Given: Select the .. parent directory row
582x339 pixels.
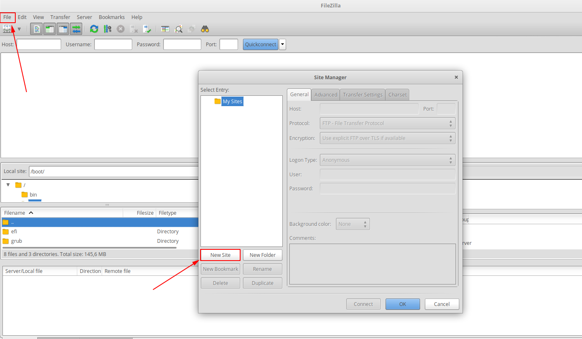Looking at the screenshot, I should coord(100,222).
